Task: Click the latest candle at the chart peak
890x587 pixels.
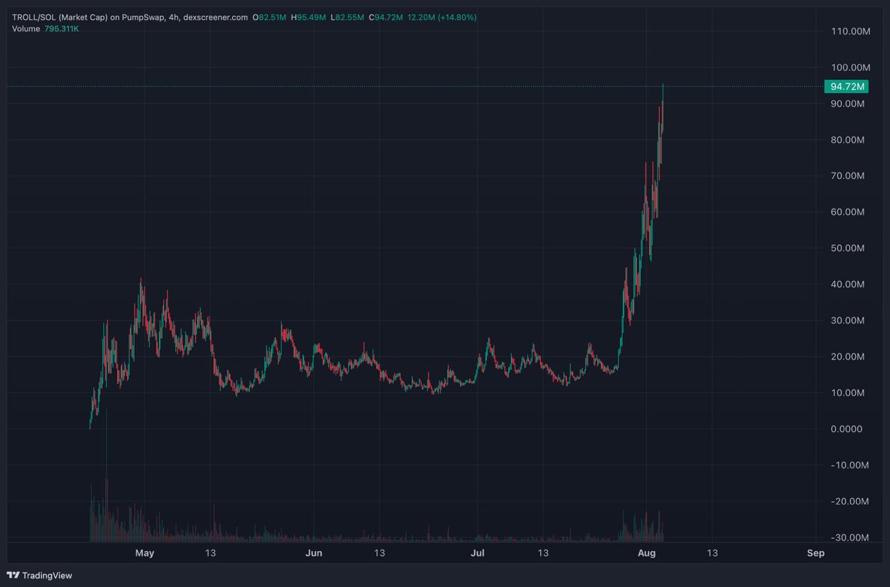Action: (663, 106)
